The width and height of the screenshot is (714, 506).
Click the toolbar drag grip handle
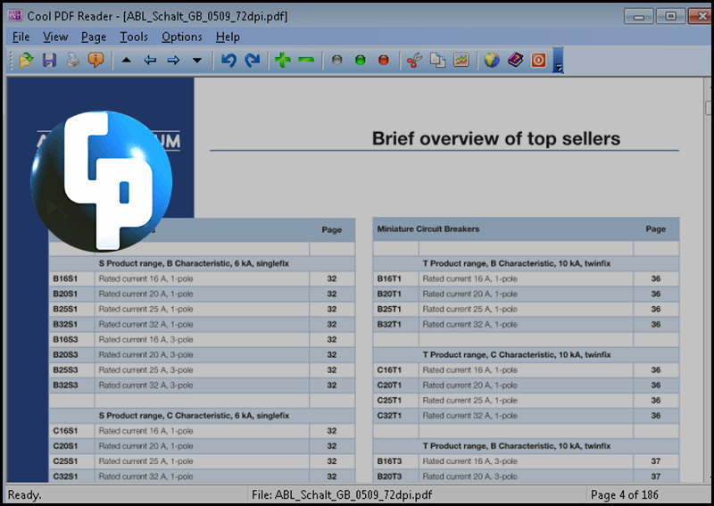(x=12, y=60)
